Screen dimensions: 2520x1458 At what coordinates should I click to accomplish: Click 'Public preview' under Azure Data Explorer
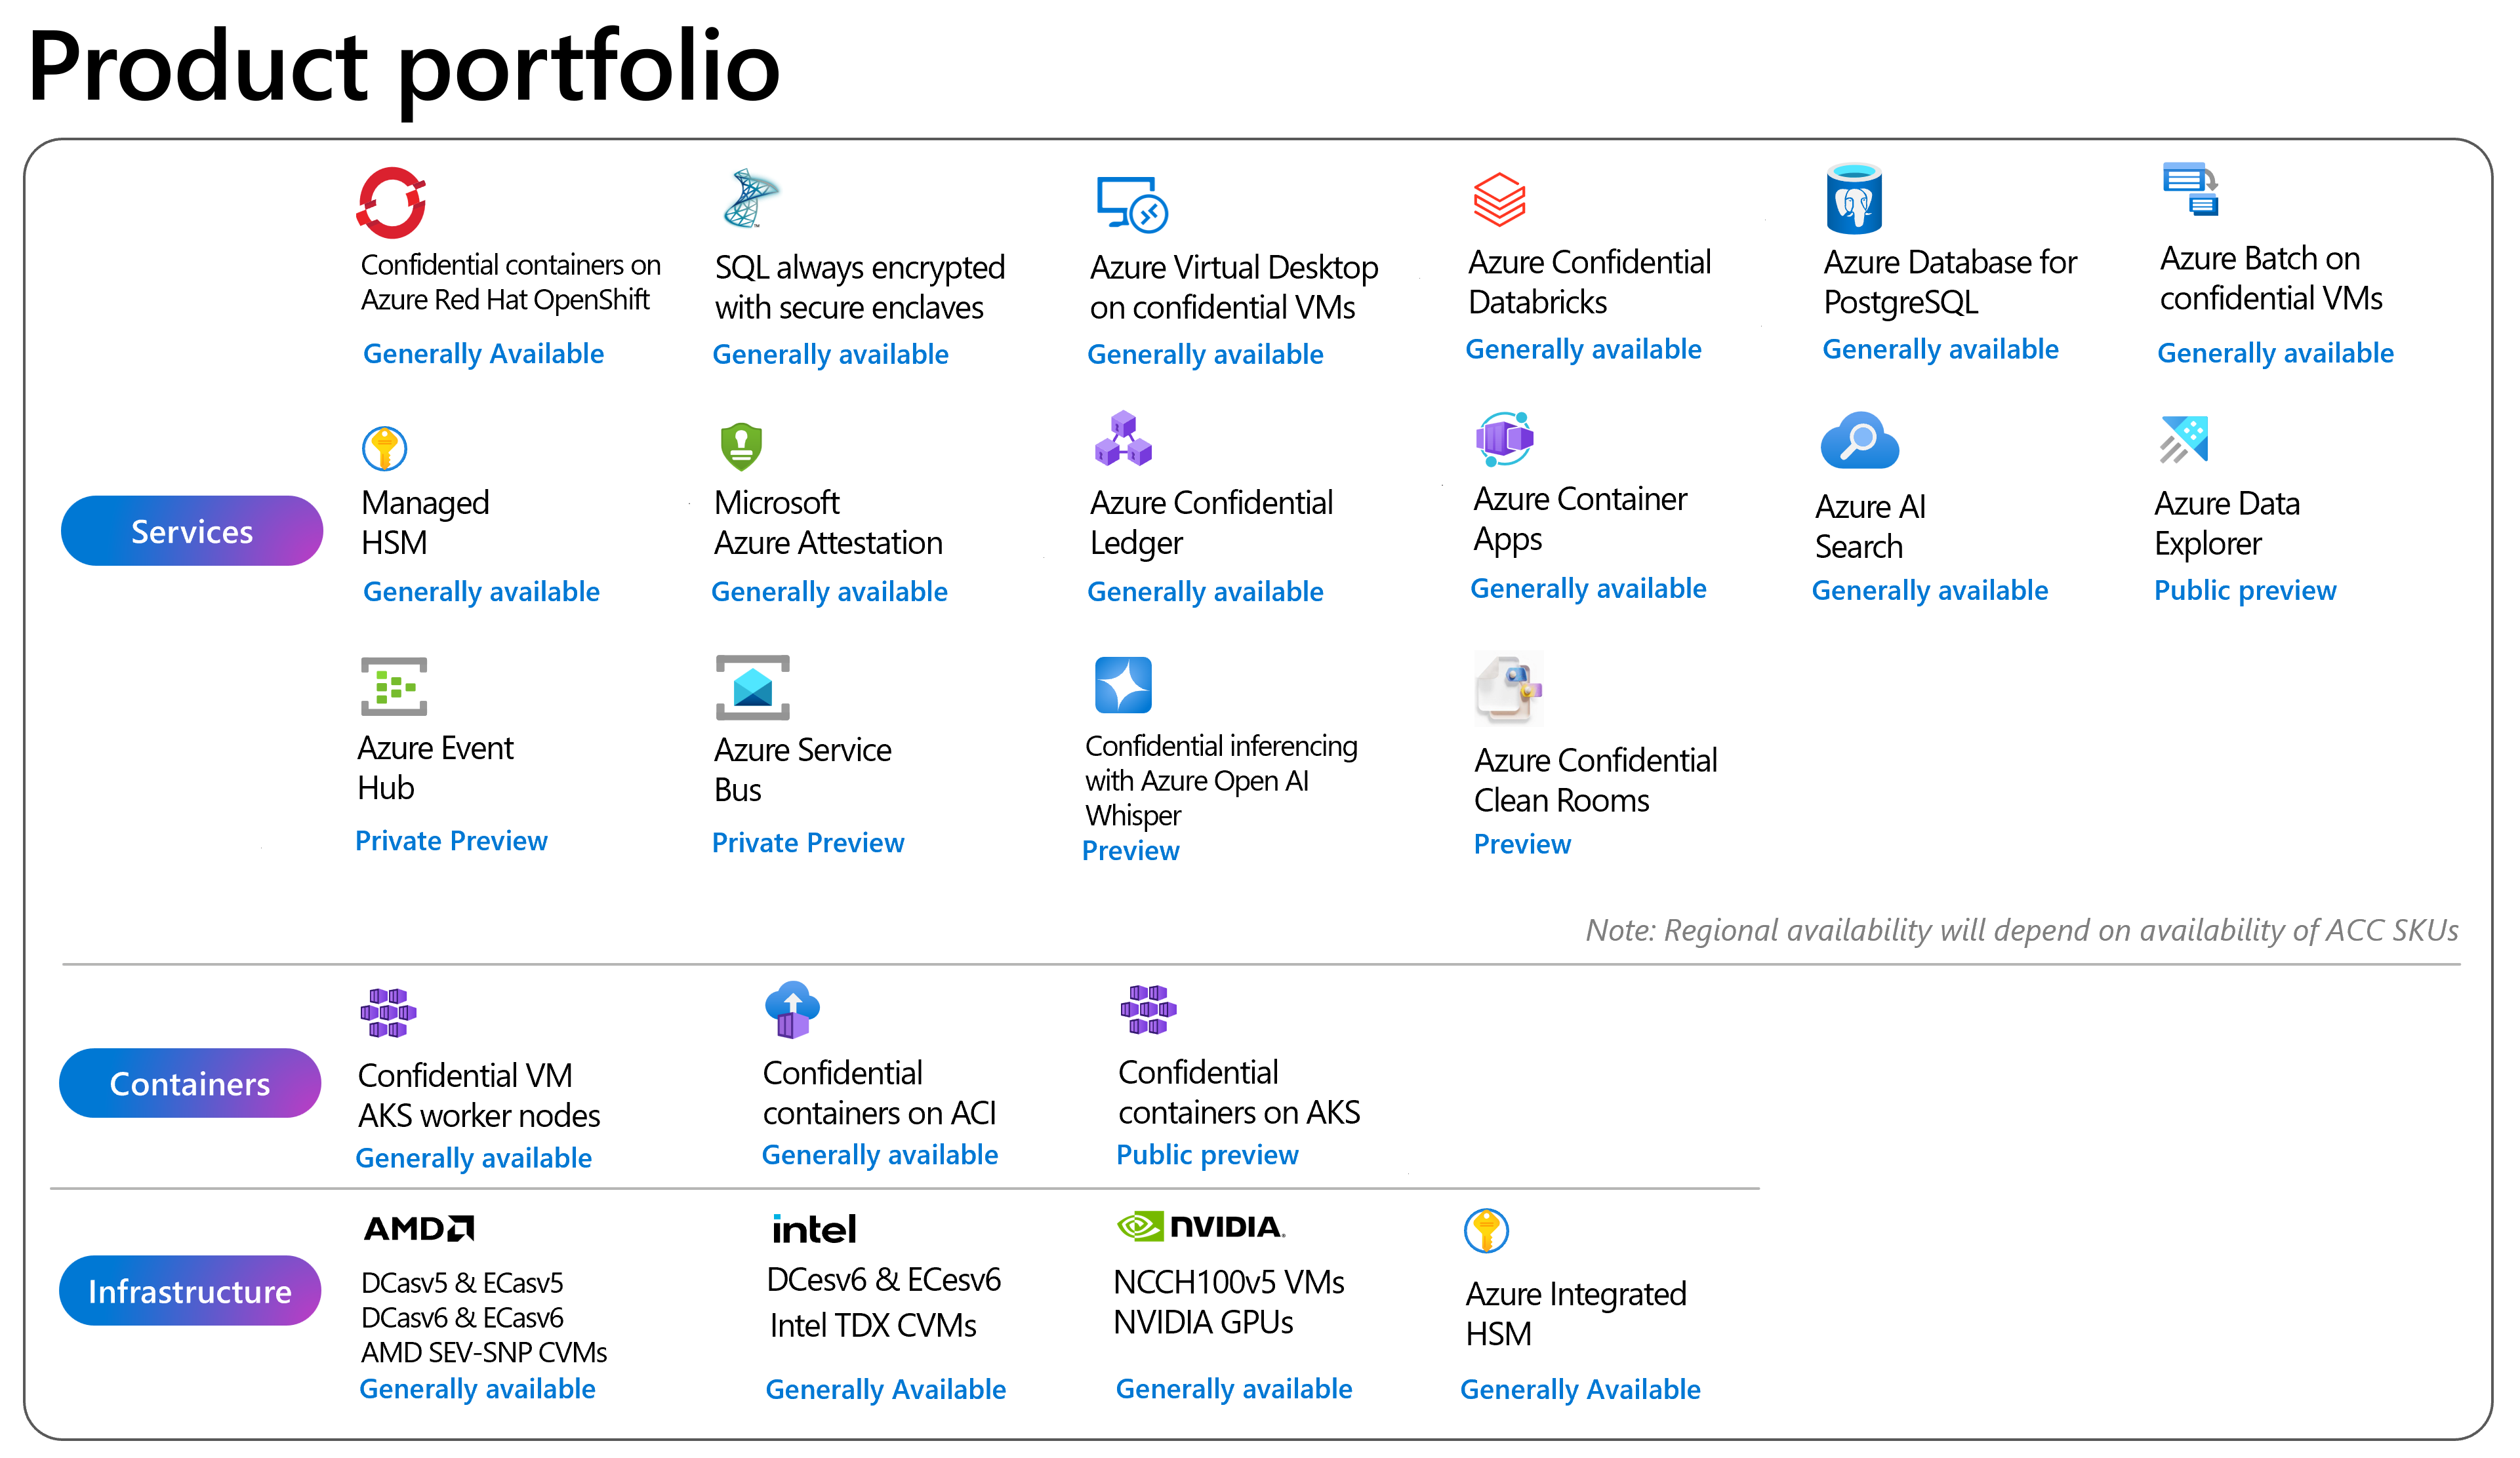2245,591
